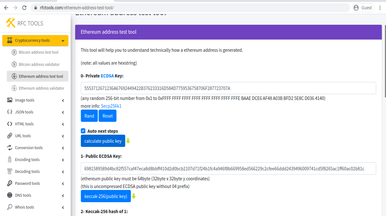Click the Whois tools magnifier icon

[x=9, y=207]
